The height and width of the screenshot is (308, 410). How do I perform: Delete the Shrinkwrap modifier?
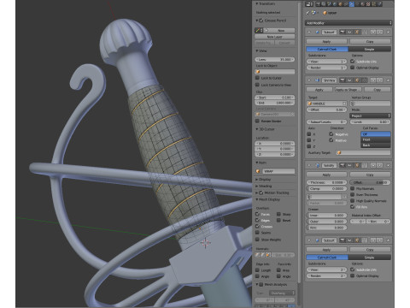388,80
